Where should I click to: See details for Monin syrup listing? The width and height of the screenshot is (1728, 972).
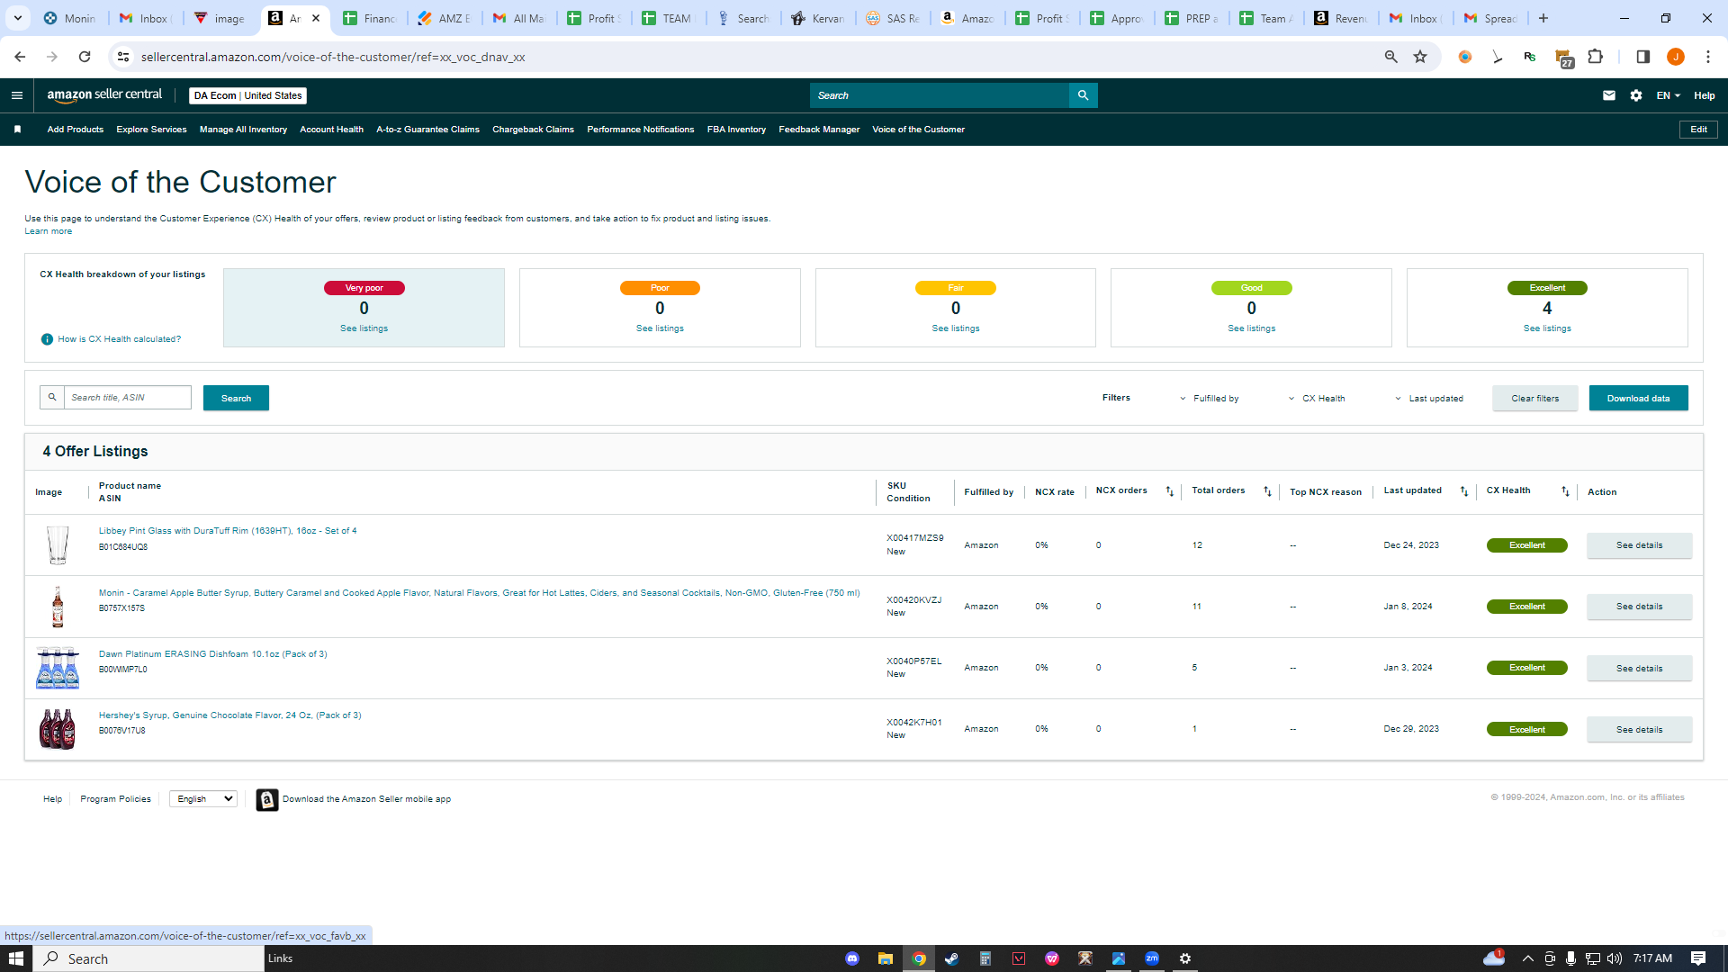tap(1639, 607)
